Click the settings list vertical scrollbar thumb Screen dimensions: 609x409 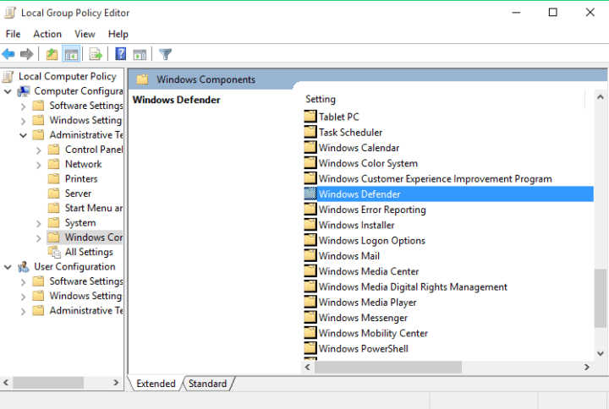[x=600, y=298]
